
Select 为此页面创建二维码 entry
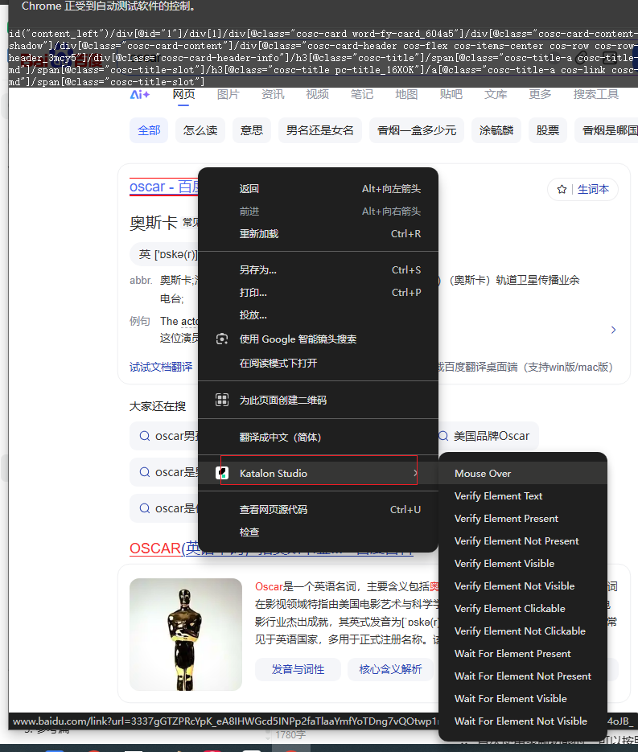(x=318, y=400)
